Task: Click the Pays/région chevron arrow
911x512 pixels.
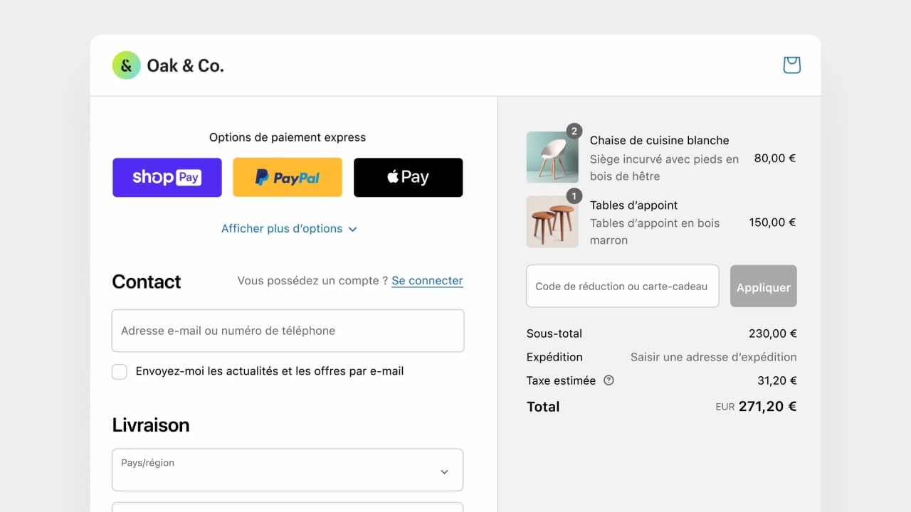Action: [444, 471]
